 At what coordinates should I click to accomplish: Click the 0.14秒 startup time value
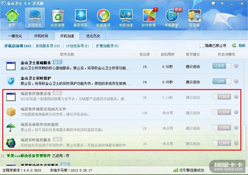pos(168,98)
